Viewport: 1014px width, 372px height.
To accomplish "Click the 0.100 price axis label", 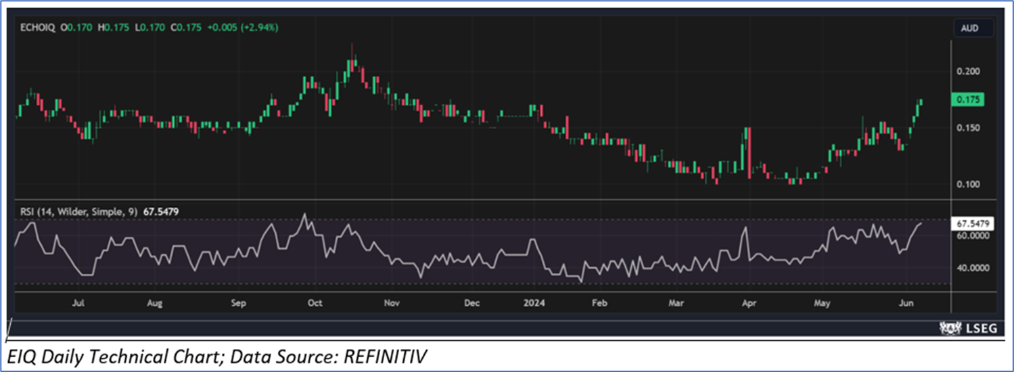I will click(x=967, y=184).
